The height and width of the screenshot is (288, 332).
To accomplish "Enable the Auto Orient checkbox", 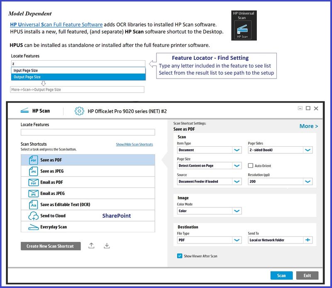I will tap(250, 165).
